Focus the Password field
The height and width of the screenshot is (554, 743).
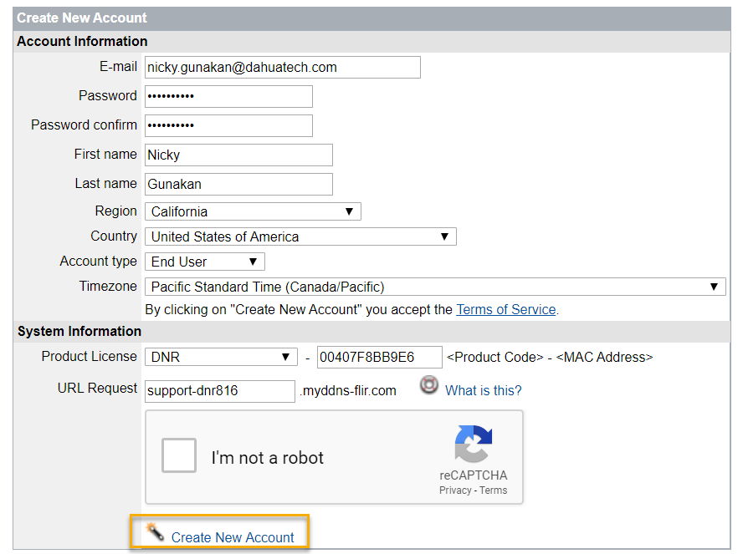tap(228, 96)
